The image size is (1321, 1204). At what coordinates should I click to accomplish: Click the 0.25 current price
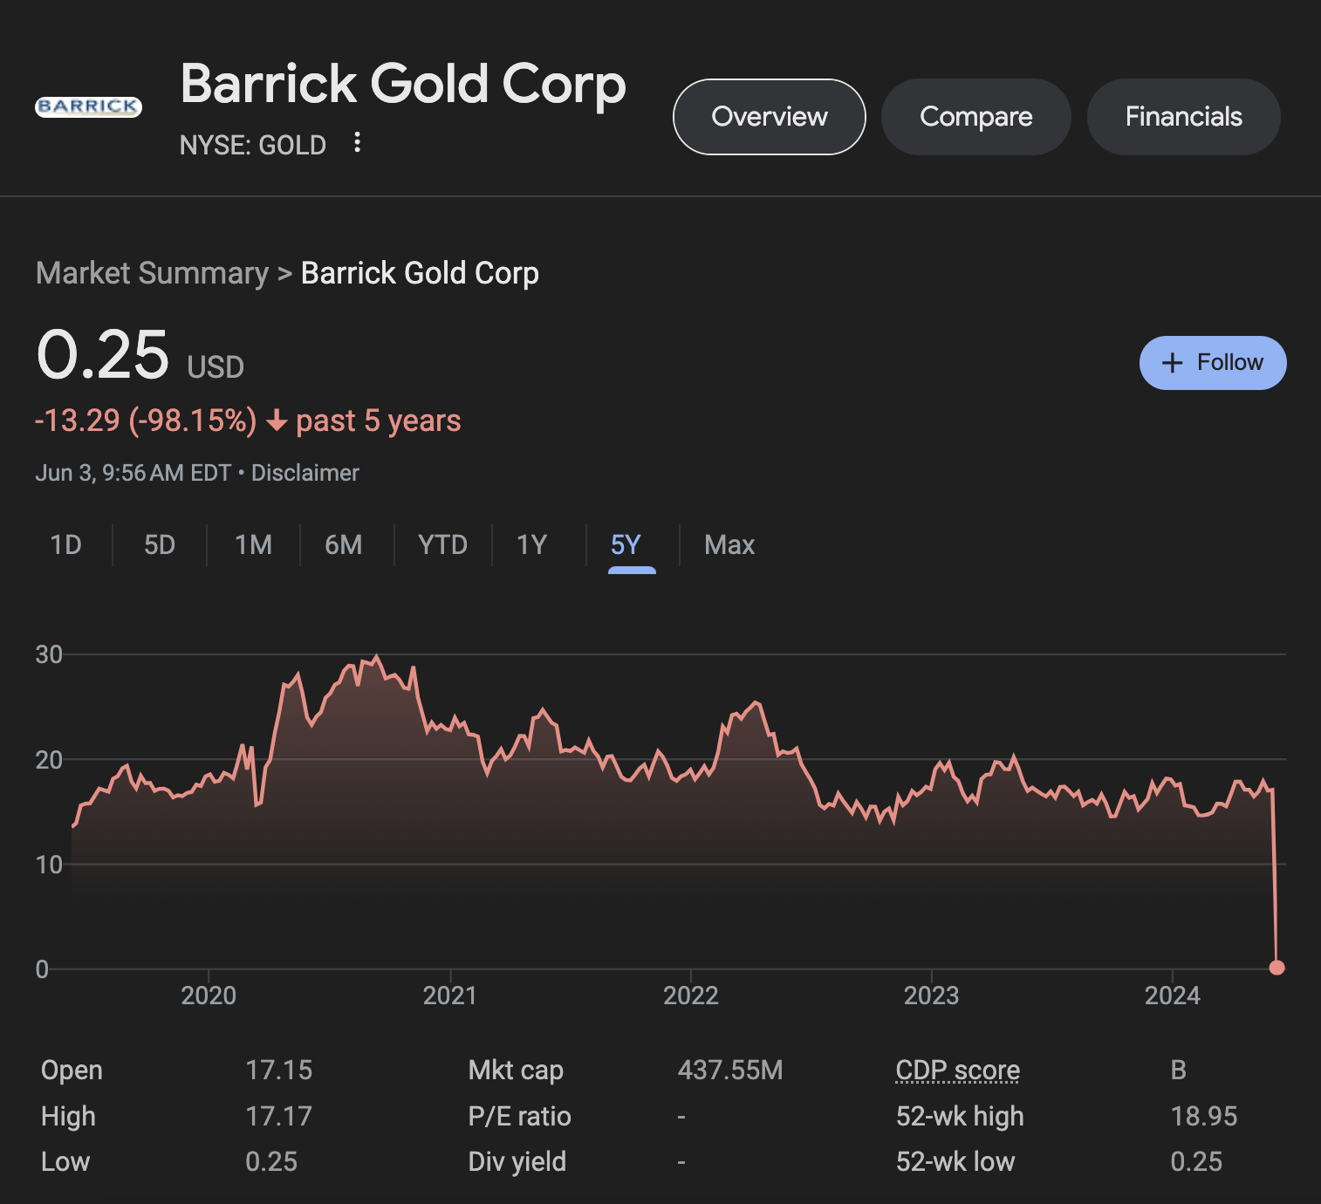coord(103,355)
